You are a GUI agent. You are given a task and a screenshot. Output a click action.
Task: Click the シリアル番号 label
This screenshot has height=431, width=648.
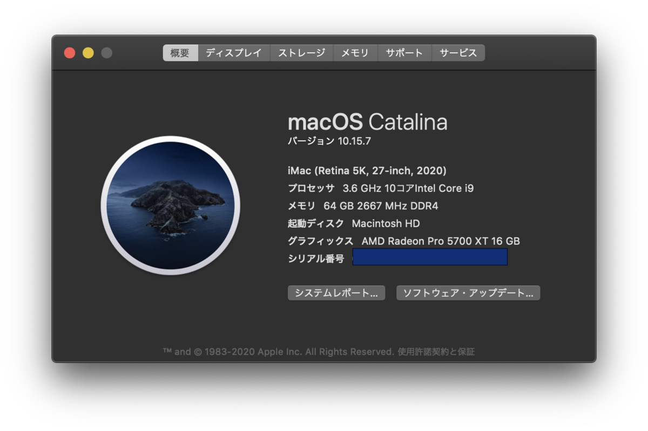point(316,258)
